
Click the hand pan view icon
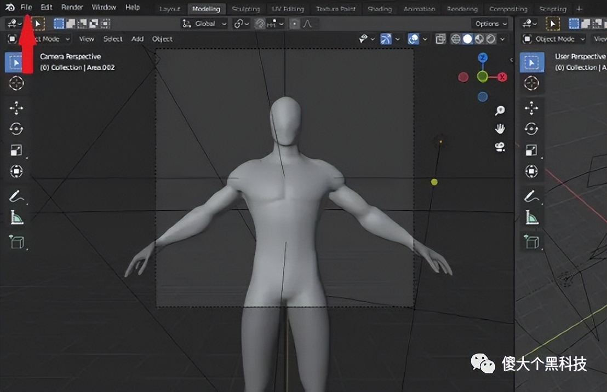click(500, 129)
